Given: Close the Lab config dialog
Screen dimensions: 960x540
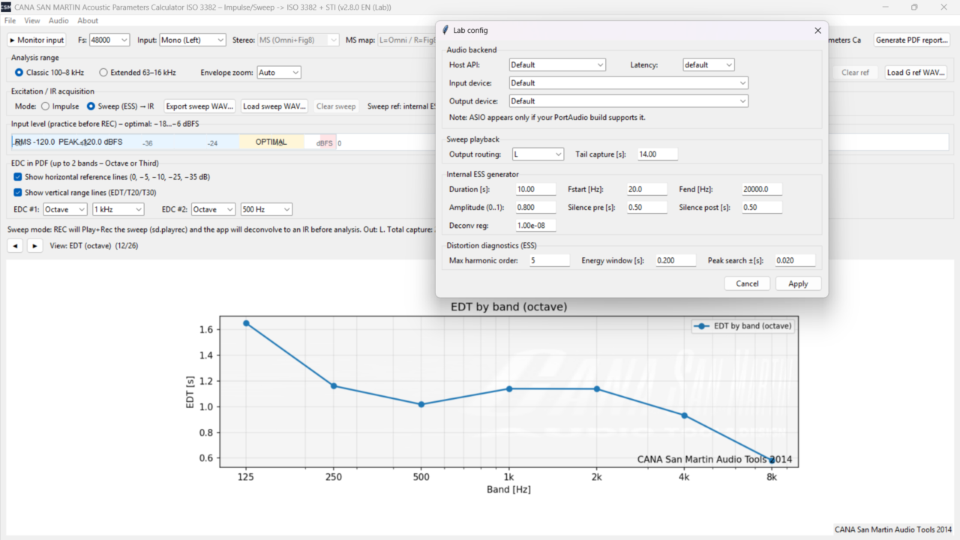Looking at the screenshot, I should coord(817,31).
